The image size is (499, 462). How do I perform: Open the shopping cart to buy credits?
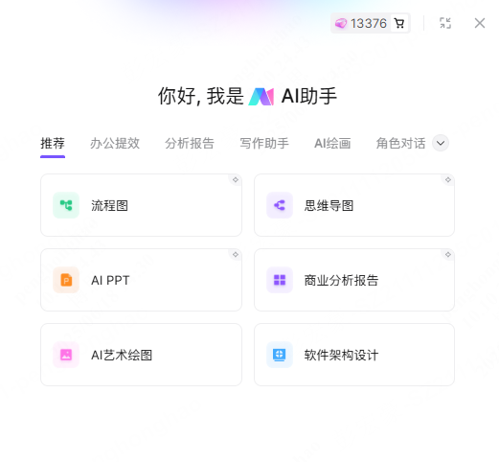pyautogui.click(x=399, y=23)
